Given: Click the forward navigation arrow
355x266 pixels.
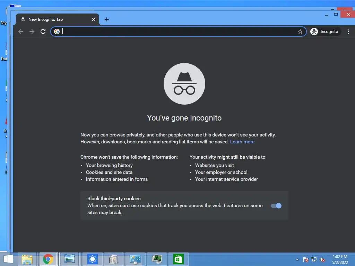Looking at the screenshot, I should point(32,32).
